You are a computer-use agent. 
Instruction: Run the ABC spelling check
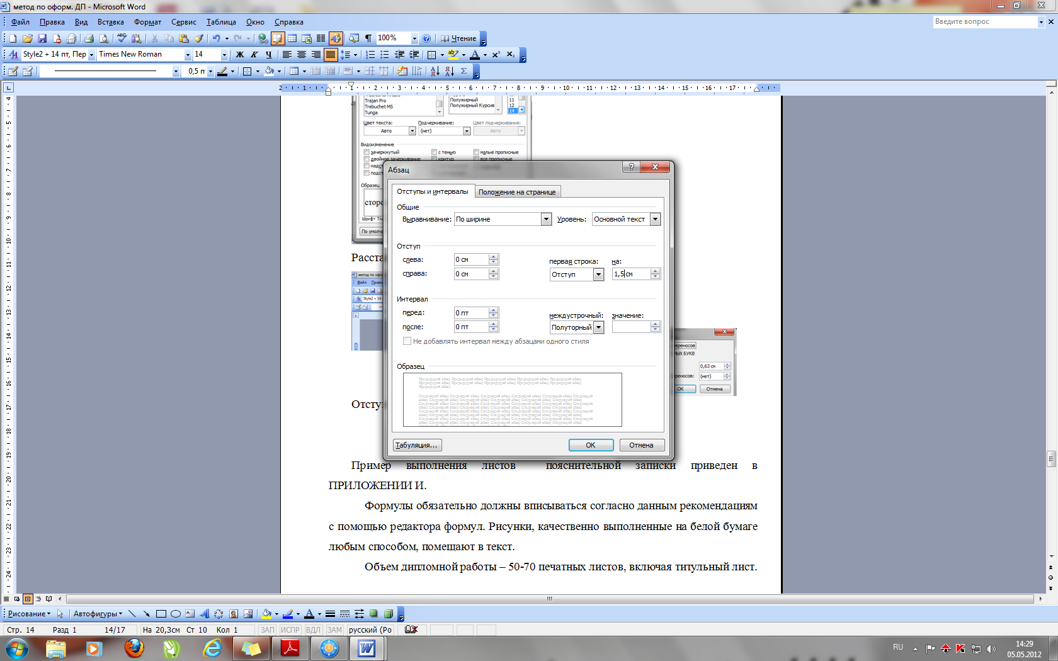pos(122,38)
